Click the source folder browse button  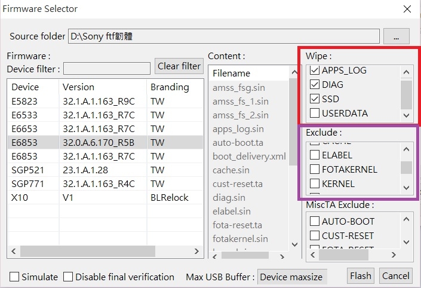click(x=397, y=36)
